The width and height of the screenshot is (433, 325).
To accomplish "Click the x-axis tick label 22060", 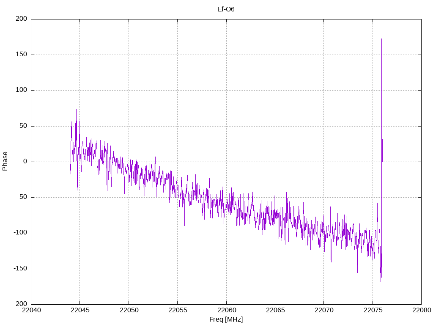I will pyautogui.click(x=227, y=310).
